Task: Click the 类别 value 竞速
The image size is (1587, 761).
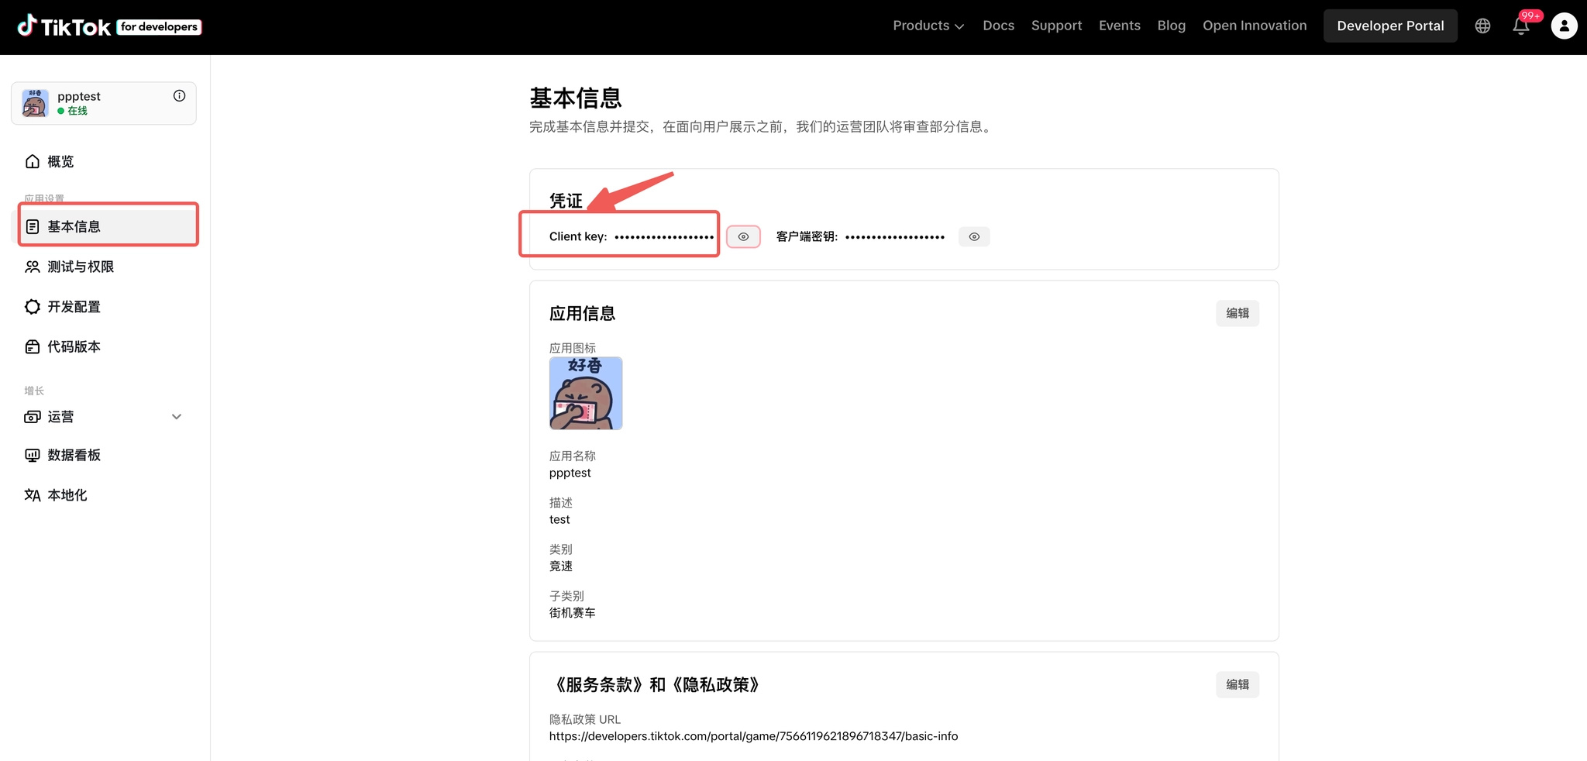Action: pos(561,566)
